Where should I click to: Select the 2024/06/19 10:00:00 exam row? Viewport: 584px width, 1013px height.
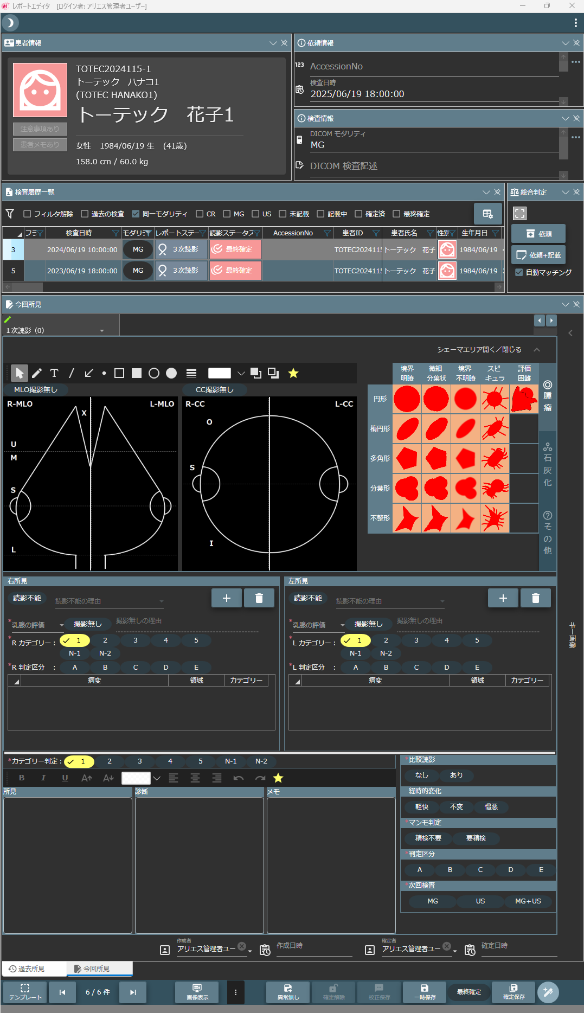pyautogui.click(x=253, y=249)
